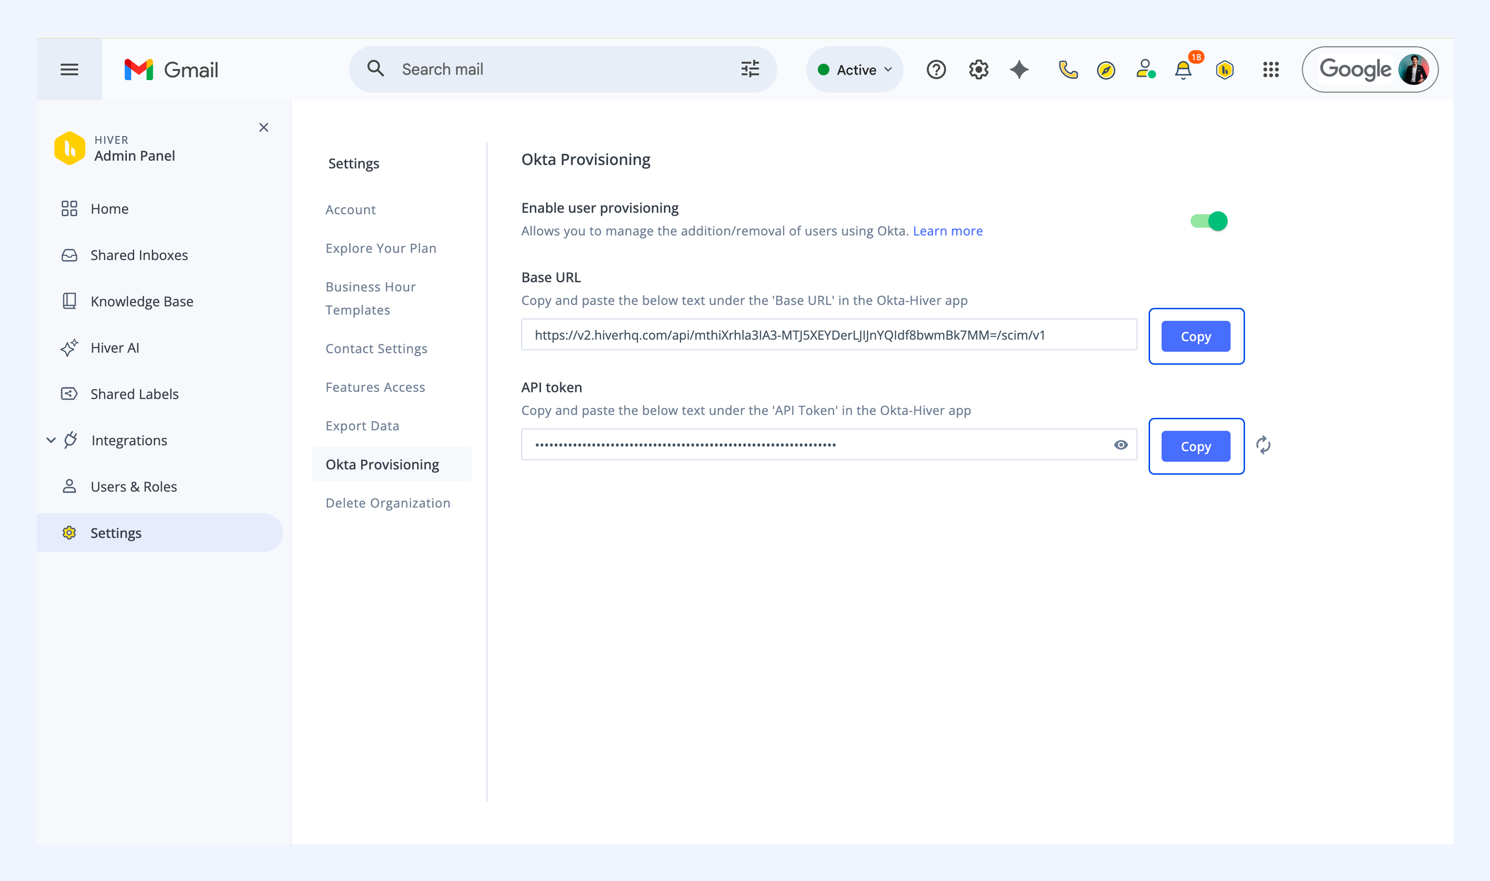Show search options filter icon
Screen dimensions: 1490x881
click(x=750, y=69)
